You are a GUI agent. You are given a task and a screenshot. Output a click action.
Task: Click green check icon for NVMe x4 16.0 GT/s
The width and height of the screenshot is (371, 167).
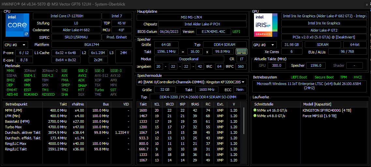(255, 110)
